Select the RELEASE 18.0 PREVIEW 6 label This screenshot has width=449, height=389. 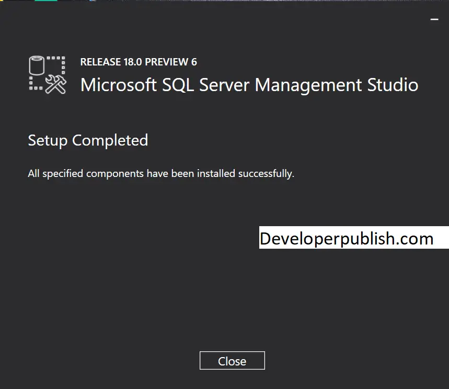[x=139, y=62]
